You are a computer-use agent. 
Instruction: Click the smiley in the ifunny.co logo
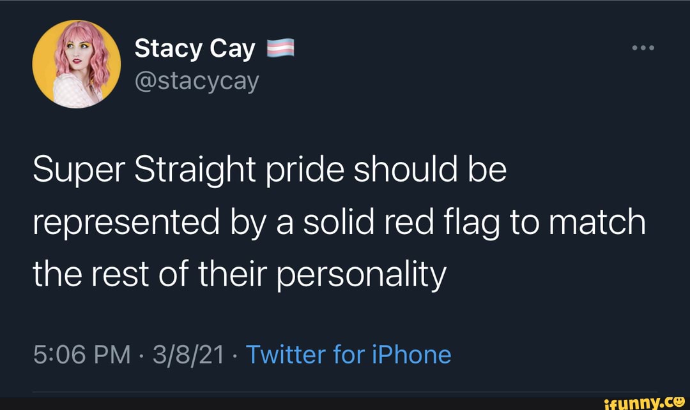pyautogui.click(x=680, y=400)
